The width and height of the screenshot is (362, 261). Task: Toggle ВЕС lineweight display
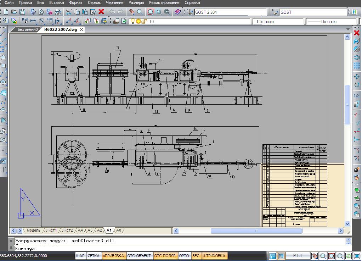click(x=196, y=256)
